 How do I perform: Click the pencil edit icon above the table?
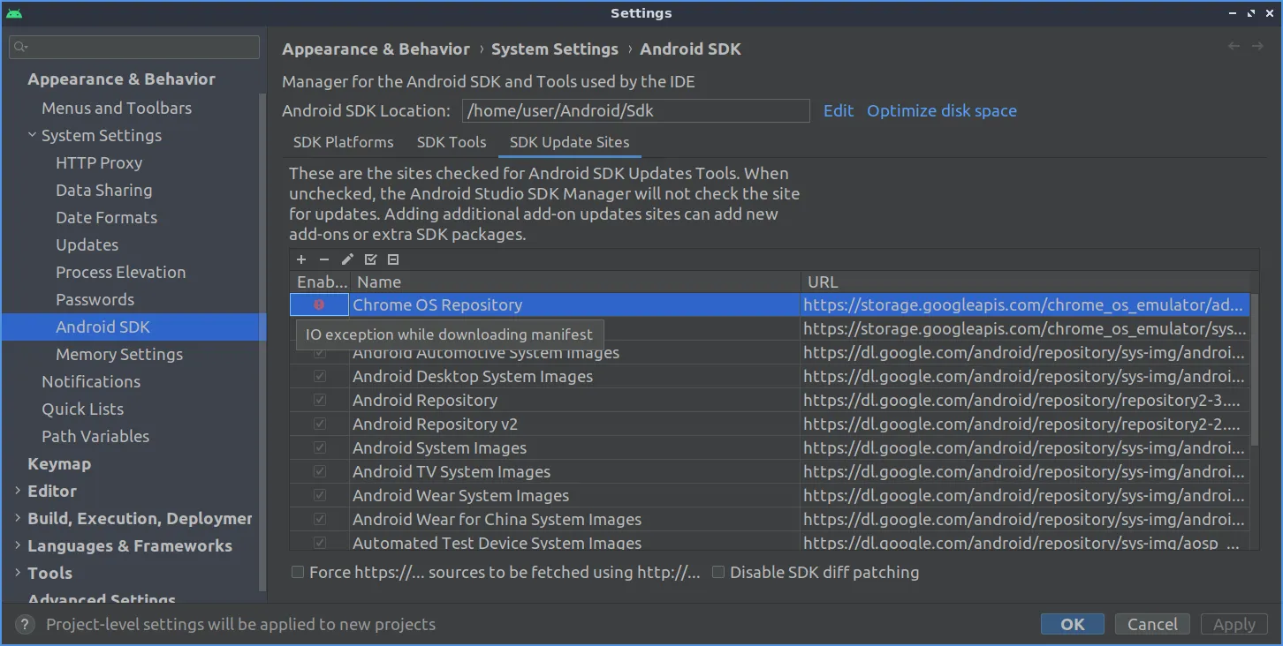[x=347, y=259]
